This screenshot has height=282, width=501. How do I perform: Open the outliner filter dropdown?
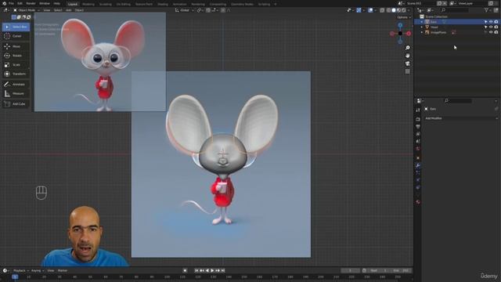(x=488, y=10)
